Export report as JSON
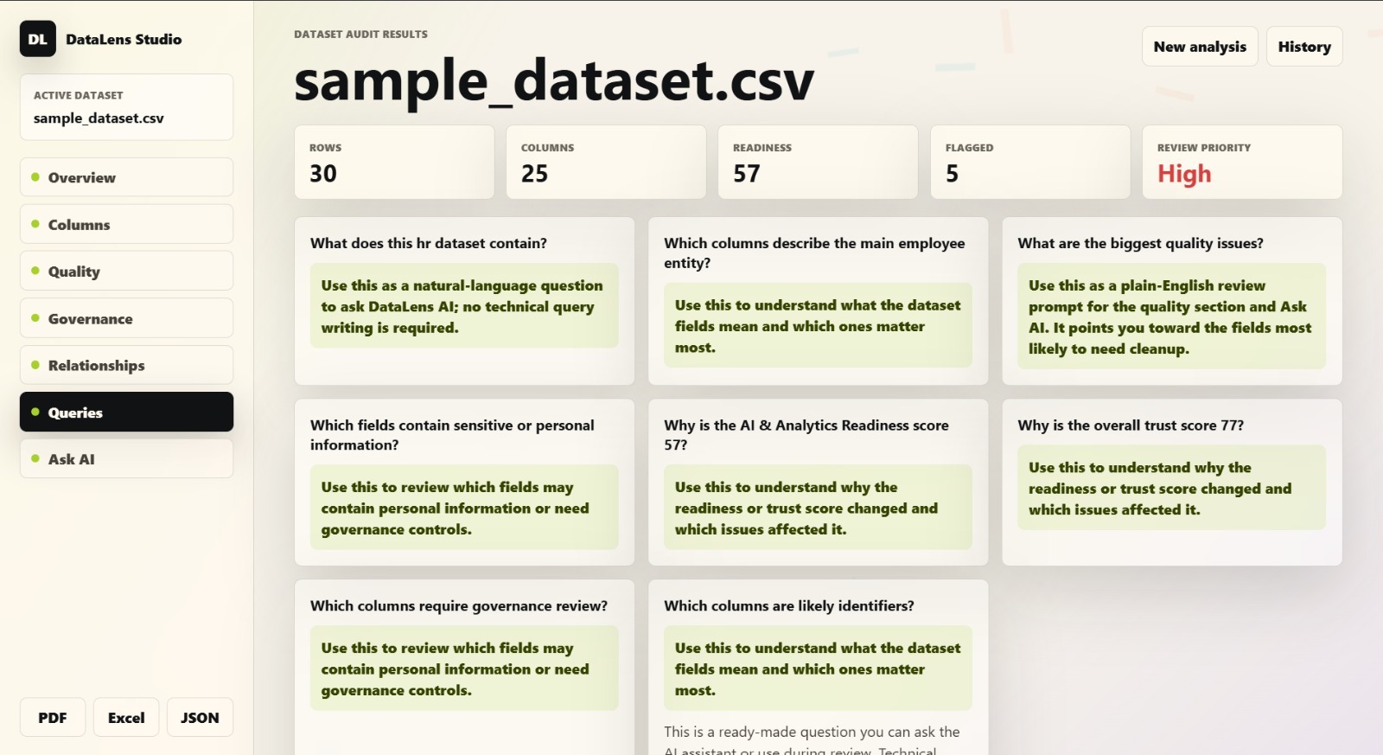 pos(200,717)
